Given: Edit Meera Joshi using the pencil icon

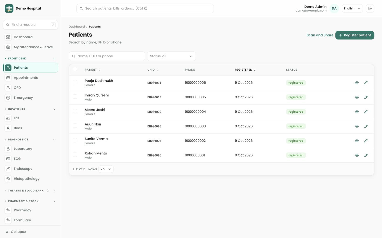Looking at the screenshot, I should [366, 112].
